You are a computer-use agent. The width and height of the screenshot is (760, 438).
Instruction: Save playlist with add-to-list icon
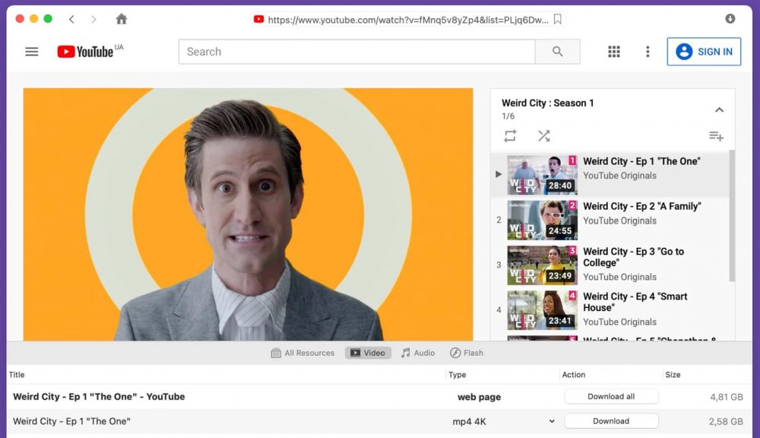(x=716, y=136)
